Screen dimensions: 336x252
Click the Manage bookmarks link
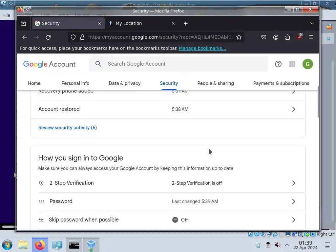pos(202,48)
